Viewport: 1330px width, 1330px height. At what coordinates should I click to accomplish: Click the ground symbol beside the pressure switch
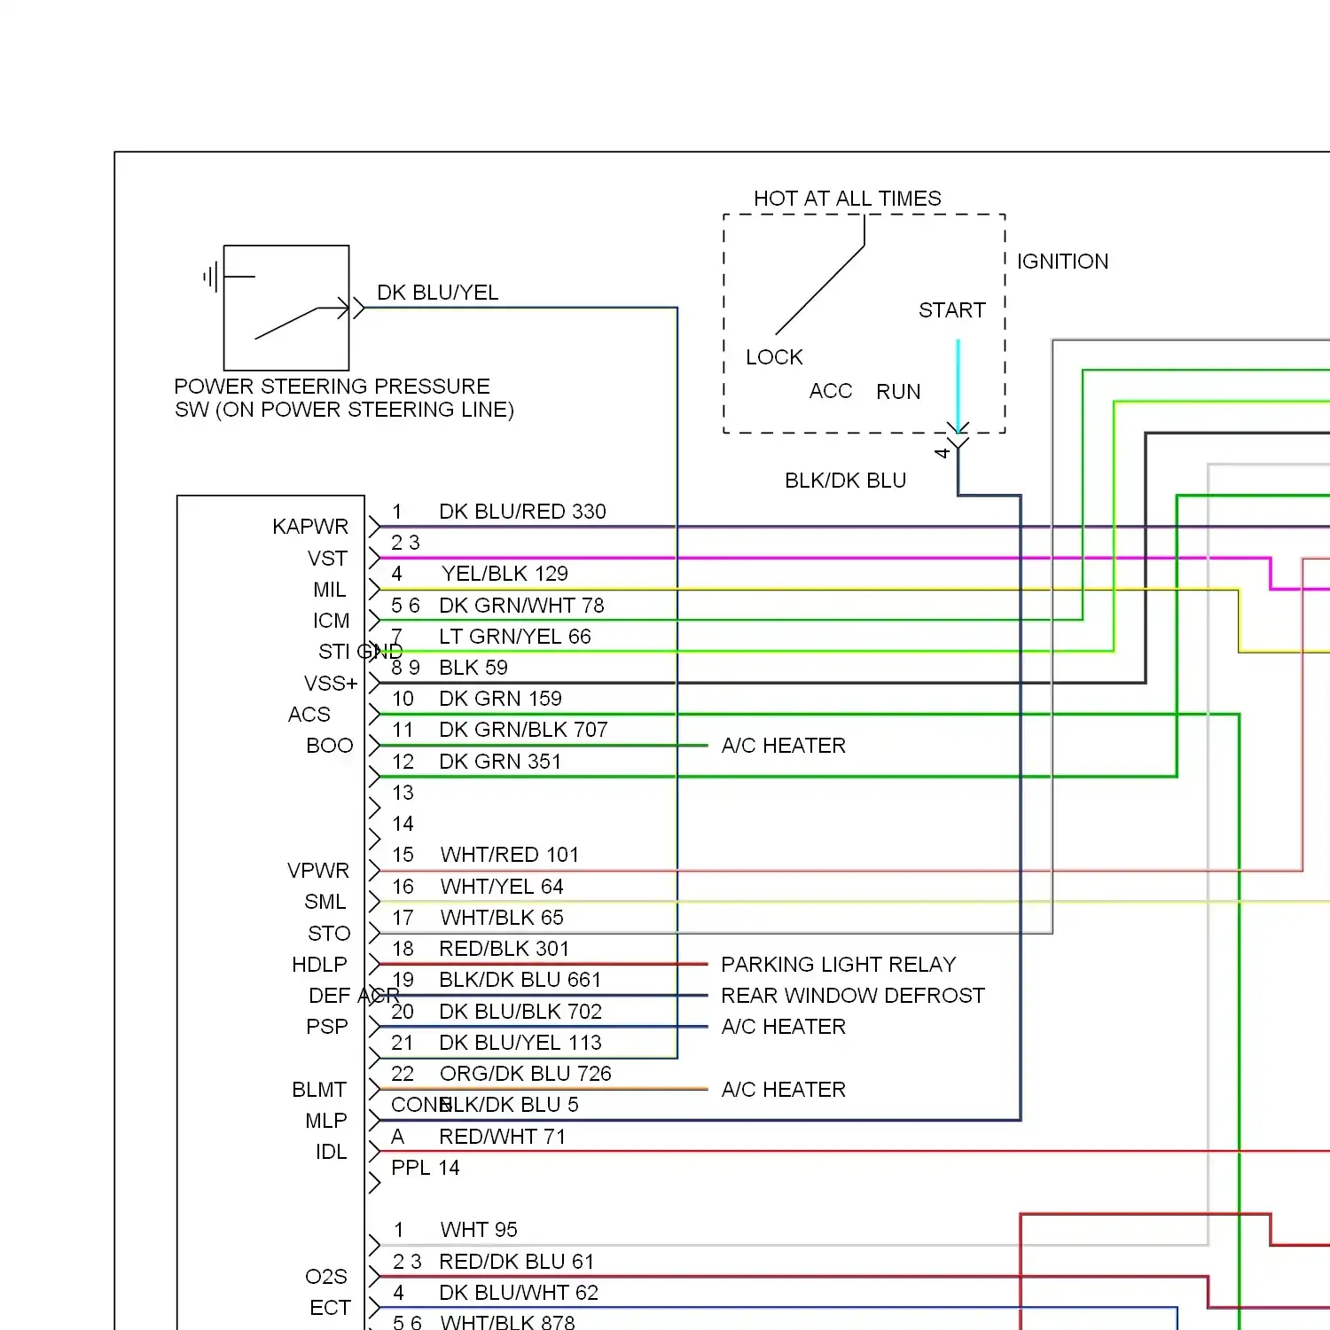point(211,278)
